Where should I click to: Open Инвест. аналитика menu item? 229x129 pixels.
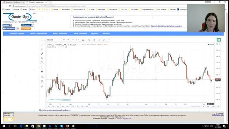point(60,34)
